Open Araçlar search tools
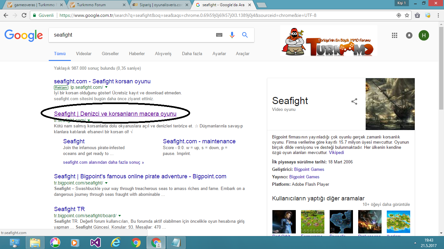This screenshot has height=249, width=444. tap(243, 53)
